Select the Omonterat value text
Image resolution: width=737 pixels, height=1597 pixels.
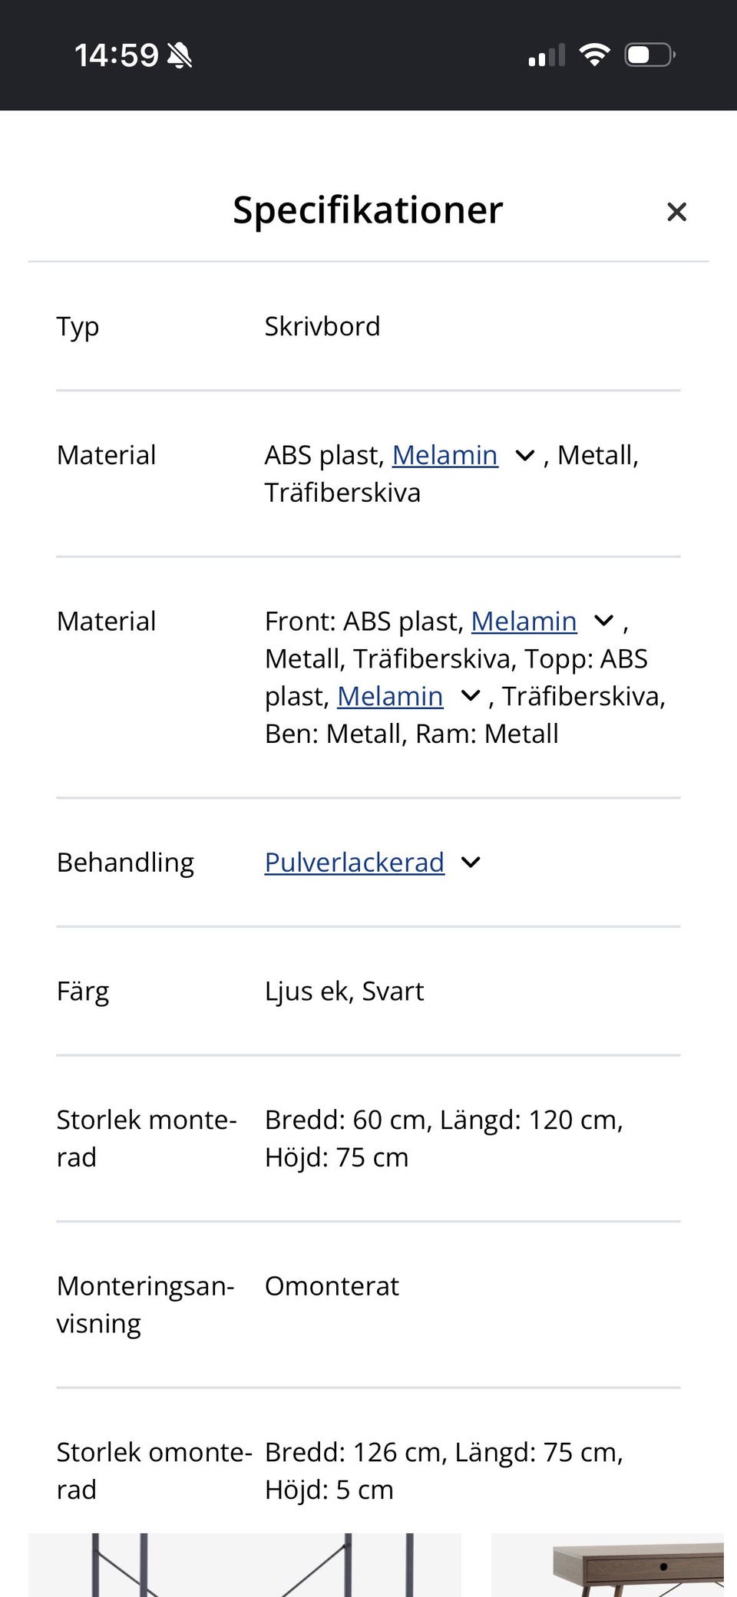[332, 1286]
